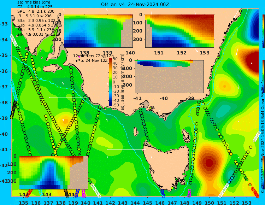Open the 142–144 longitude depth section inset
This screenshot has height=205, width=265.
click(54, 172)
